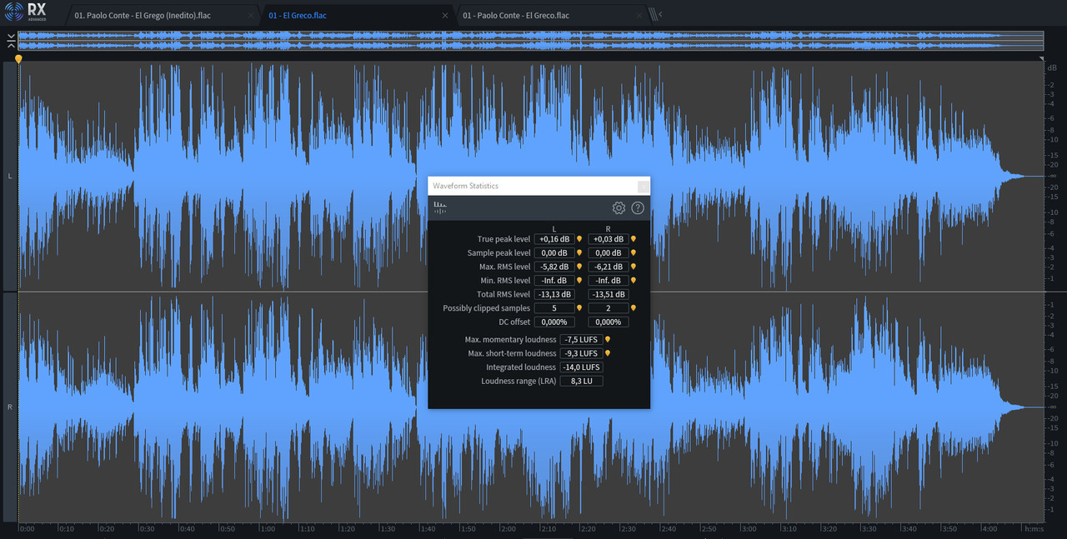Locate the right Max. RMS level position
The image size is (1067, 539).
point(634,267)
